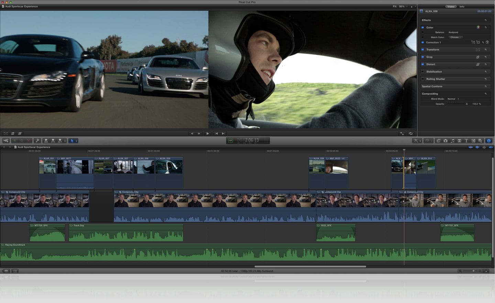The image size is (495, 303).
Task: Adjust the timeline zoom slider
Action: pos(470,271)
